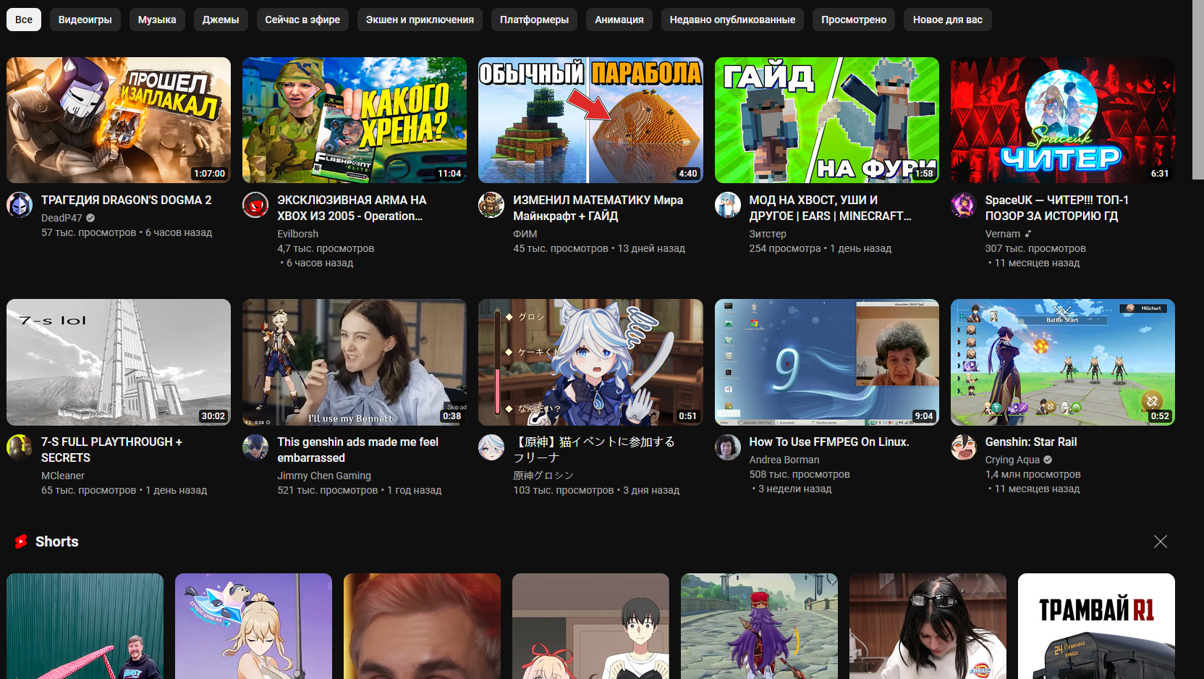Visit Crying Aqua channel name link

tap(1012, 460)
